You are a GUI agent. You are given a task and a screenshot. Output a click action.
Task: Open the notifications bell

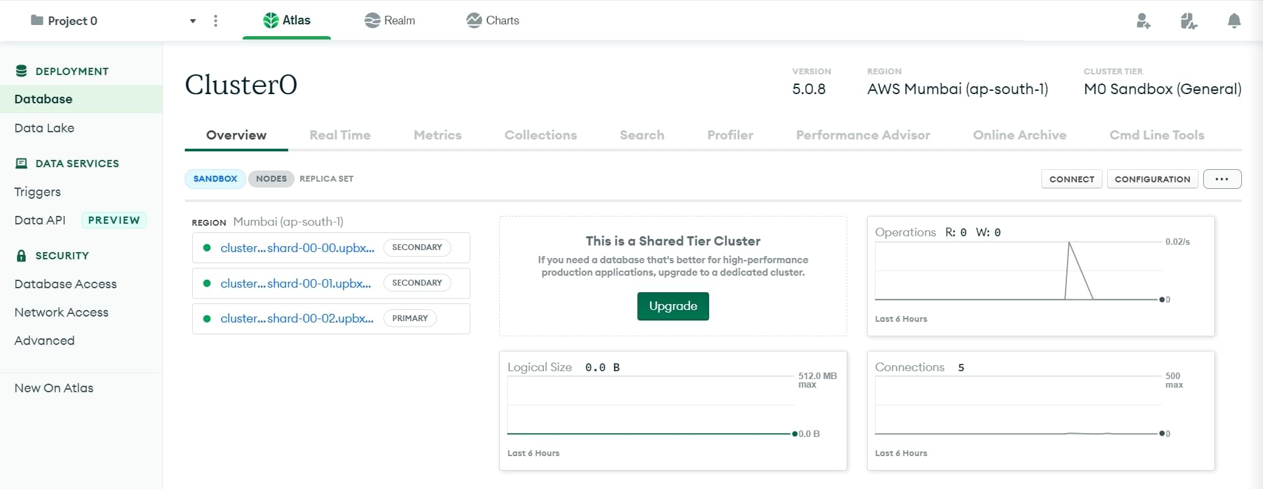coord(1234,21)
